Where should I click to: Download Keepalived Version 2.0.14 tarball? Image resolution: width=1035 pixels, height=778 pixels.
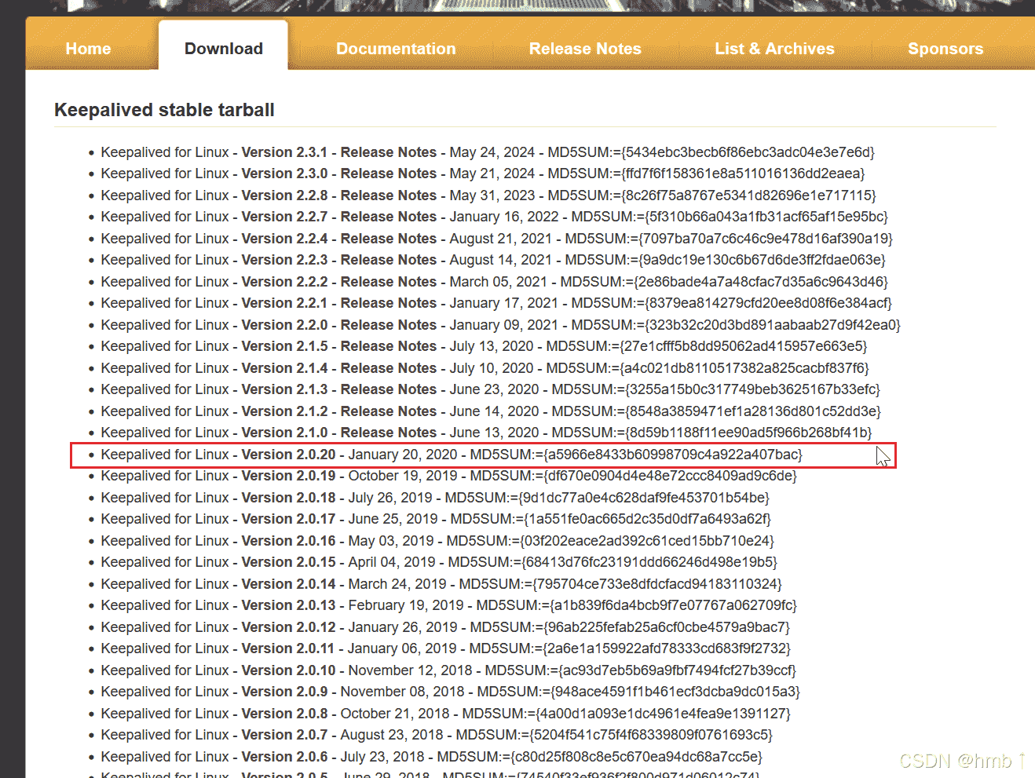[x=288, y=584]
